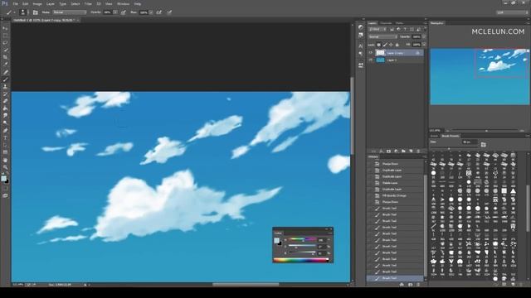Click the brush Size input field

[470, 142]
